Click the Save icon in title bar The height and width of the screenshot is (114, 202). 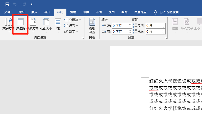[x=7, y=4]
